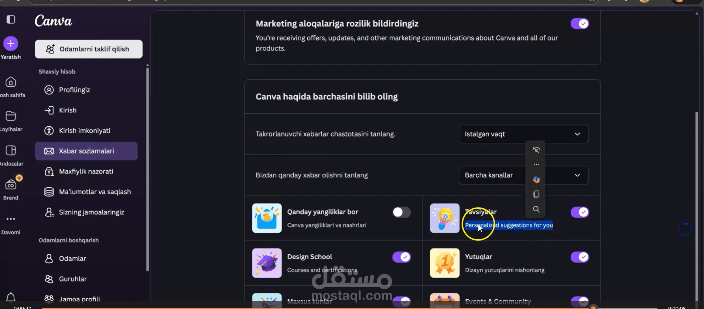Switch off the Maxsus kunlar toggle
Viewport: 704px width, 309px height.
[x=401, y=302]
